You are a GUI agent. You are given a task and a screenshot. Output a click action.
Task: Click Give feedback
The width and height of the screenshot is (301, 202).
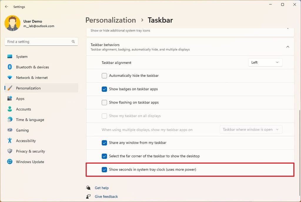pos(106,196)
